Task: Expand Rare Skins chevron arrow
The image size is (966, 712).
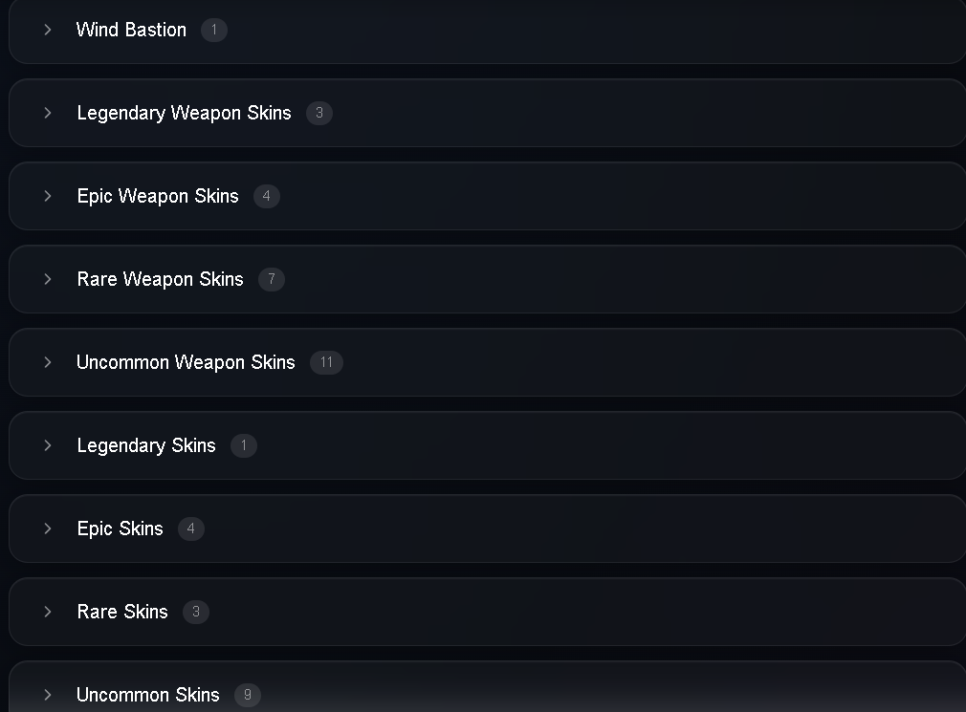Action: [x=48, y=611]
